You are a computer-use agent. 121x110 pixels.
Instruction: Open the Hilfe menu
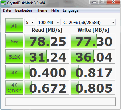click(x=55, y=10)
